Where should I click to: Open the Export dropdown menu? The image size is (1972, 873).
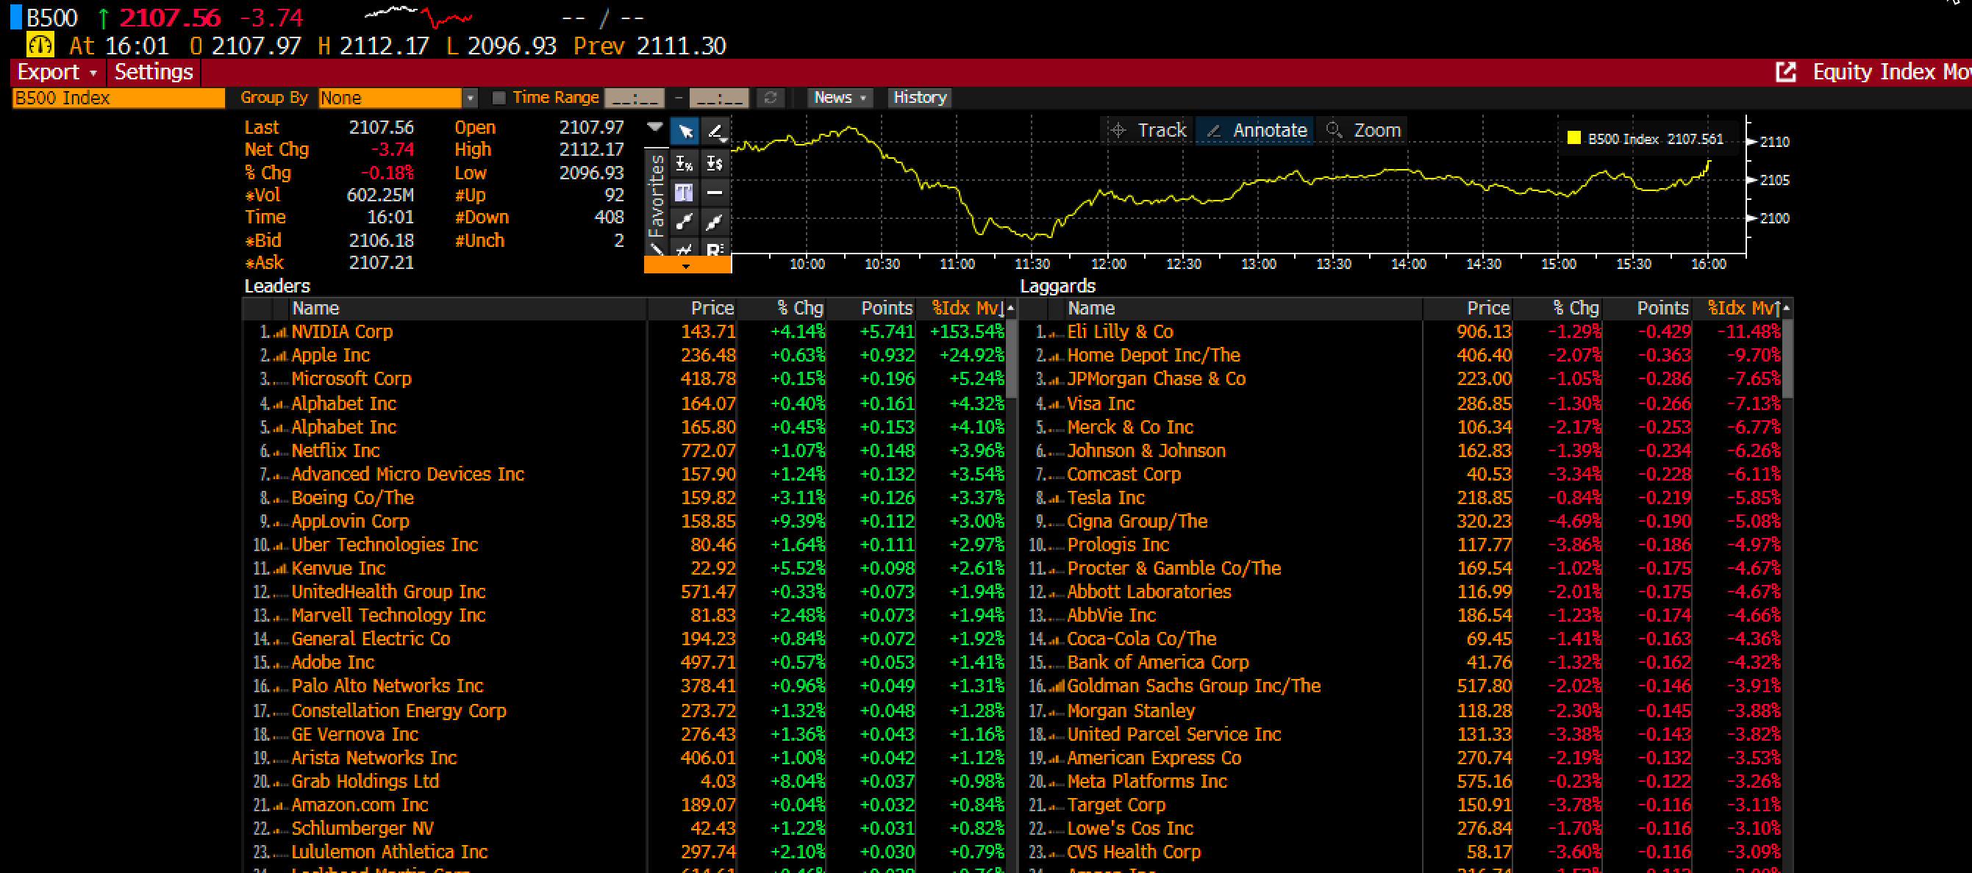click(58, 73)
